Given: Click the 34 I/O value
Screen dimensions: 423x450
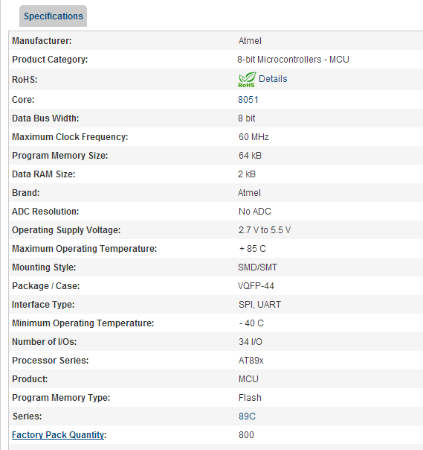Looking at the screenshot, I should point(251,342).
